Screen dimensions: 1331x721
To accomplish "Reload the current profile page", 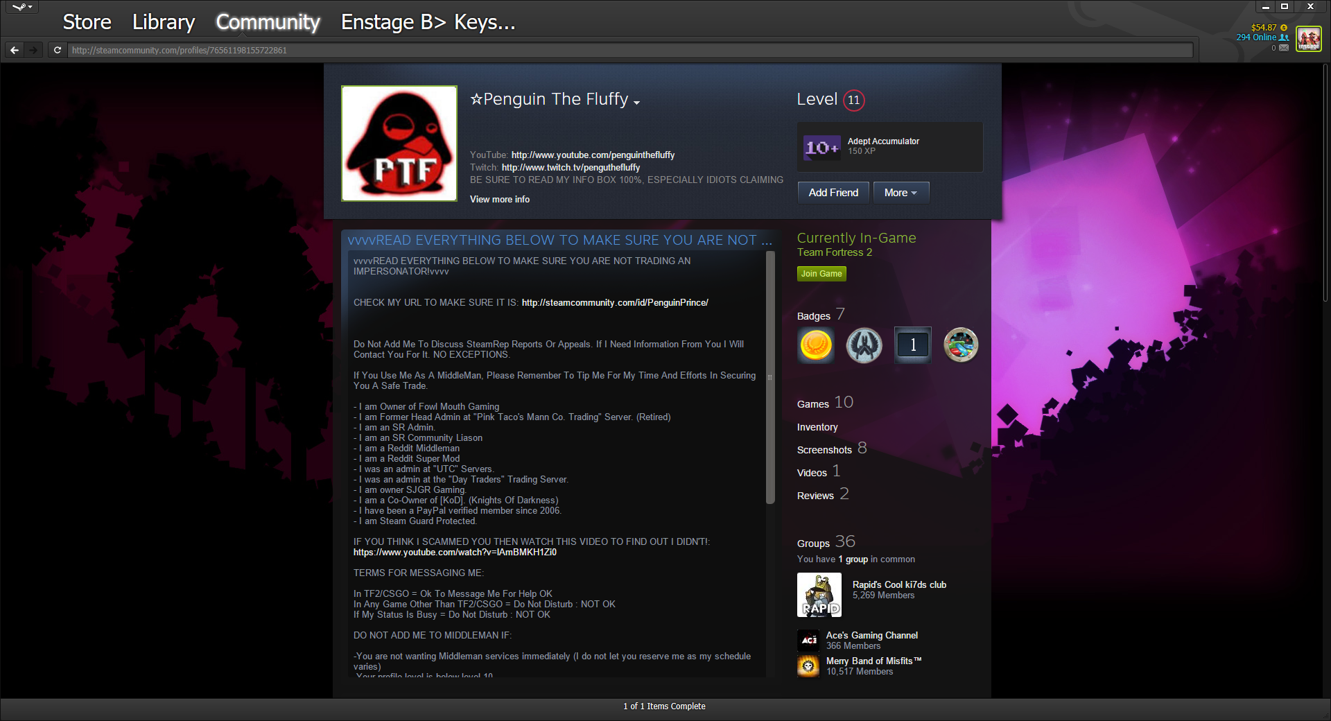I will [x=58, y=50].
